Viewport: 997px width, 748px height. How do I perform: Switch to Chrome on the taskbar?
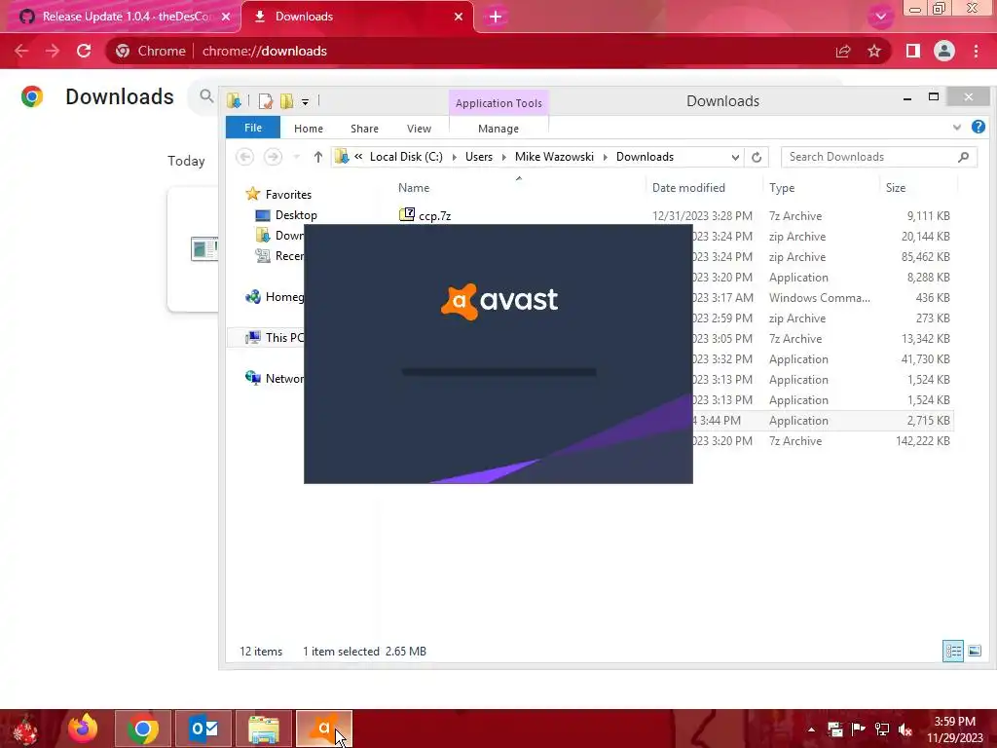click(143, 729)
